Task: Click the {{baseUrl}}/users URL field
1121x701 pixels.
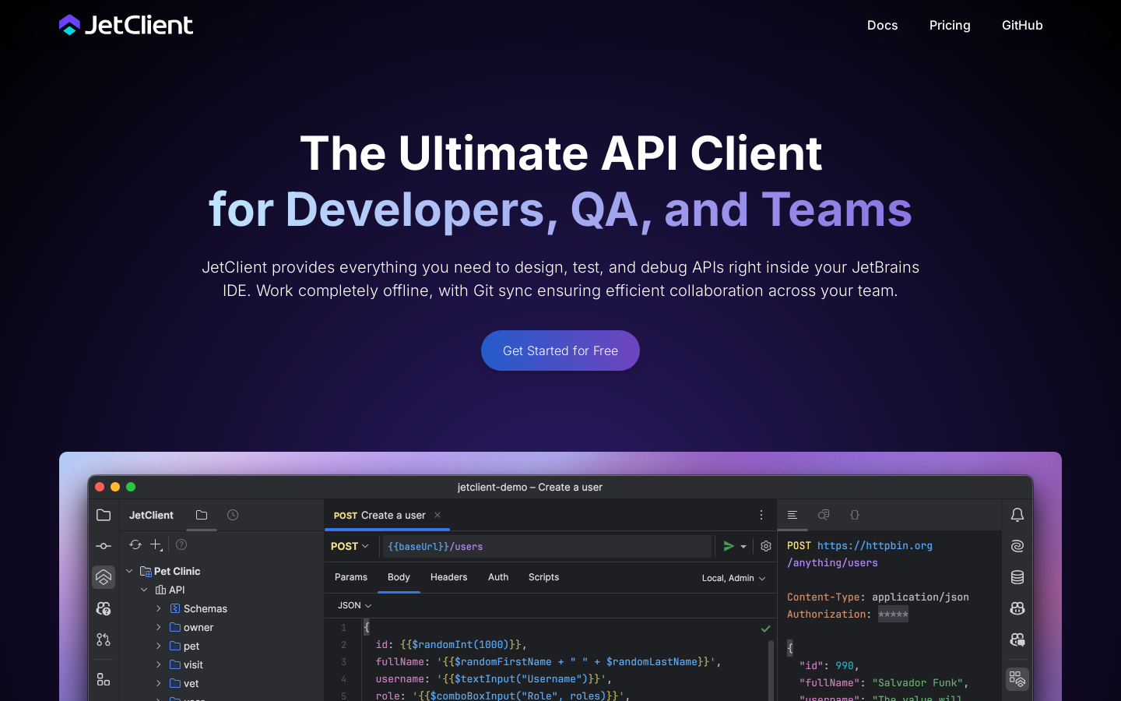Action: point(546,546)
